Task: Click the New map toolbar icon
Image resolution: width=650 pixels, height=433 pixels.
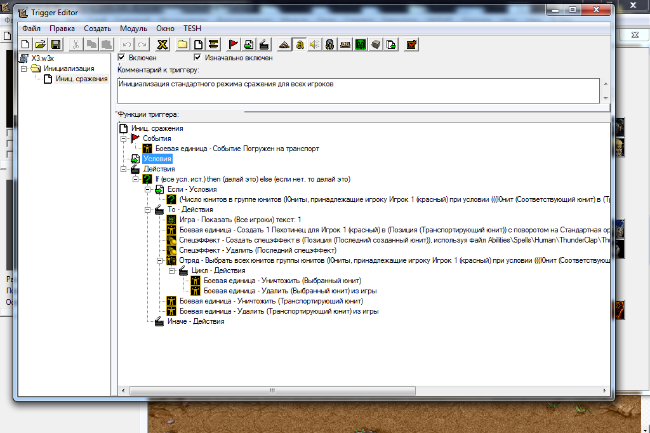Action: click(25, 44)
